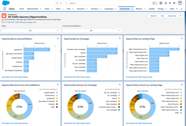The width and height of the screenshot is (186, 126).
Task: Expand the Opportunities by Landing Page chart
Action: click(x=182, y=38)
